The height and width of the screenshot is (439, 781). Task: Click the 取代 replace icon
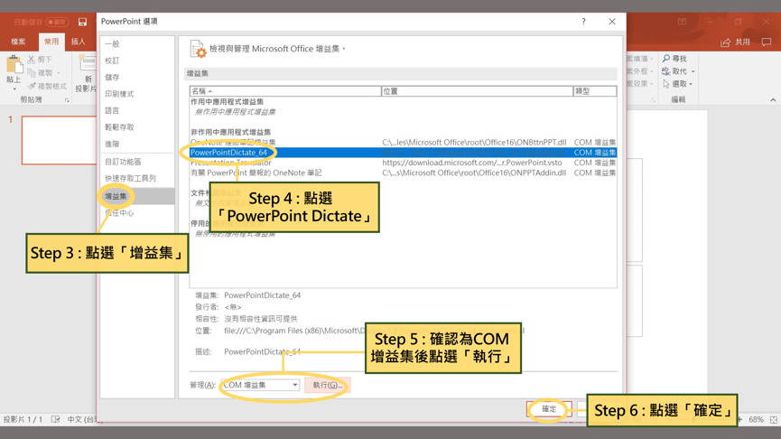click(x=666, y=71)
